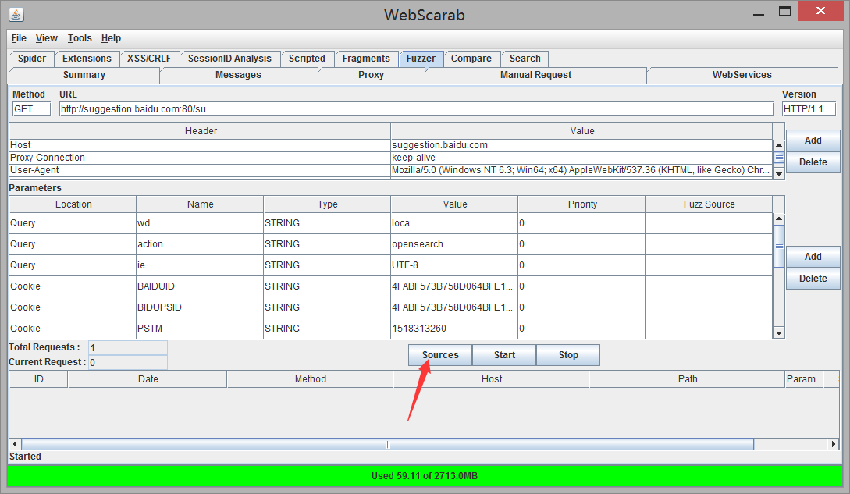The height and width of the screenshot is (494, 850).
Task: Open the Tools menu
Action: [80, 38]
